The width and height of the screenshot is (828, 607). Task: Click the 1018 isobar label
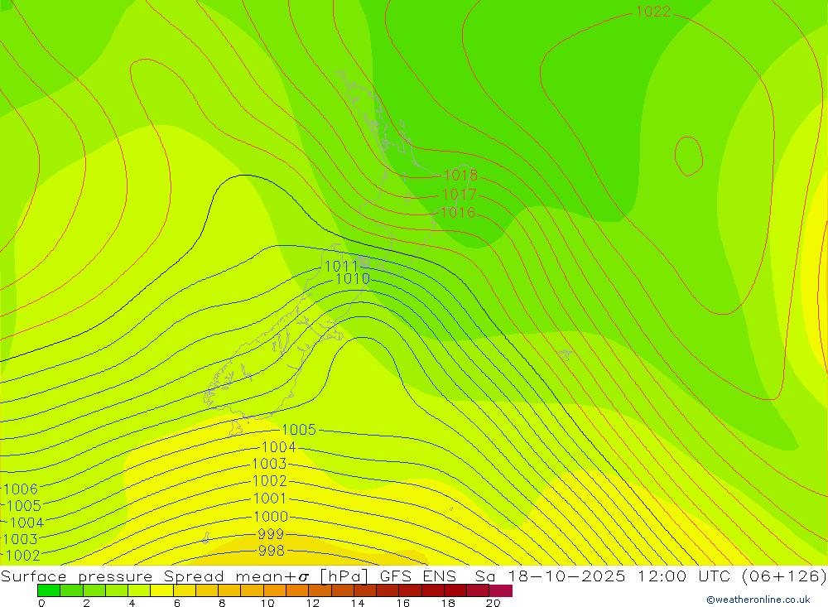pyautogui.click(x=460, y=175)
